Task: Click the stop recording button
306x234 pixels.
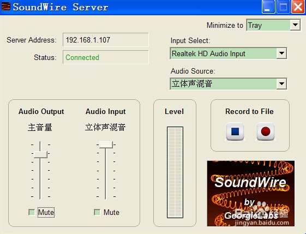Action: pyautogui.click(x=235, y=131)
